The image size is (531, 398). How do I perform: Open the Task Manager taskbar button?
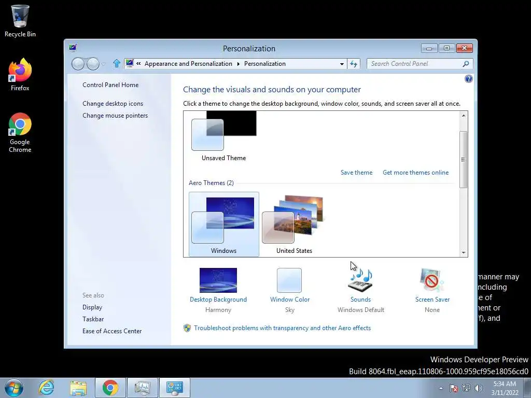[143, 388]
